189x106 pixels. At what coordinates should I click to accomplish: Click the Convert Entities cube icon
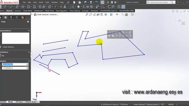tap(78, 7)
